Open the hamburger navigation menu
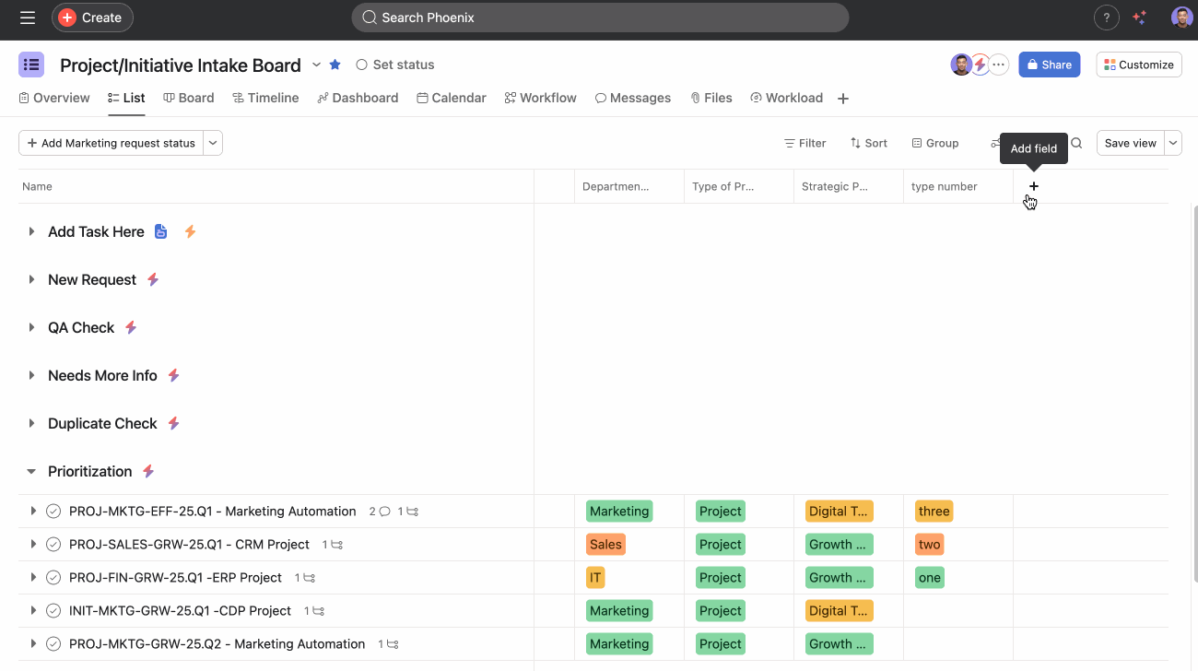The image size is (1198, 671). 28,18
